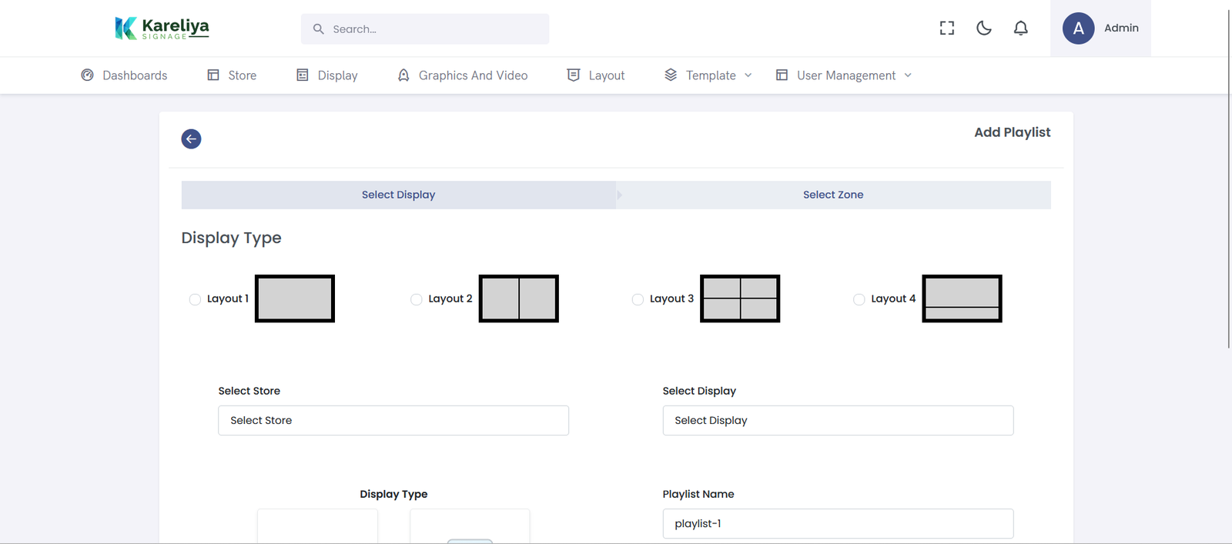
Task: Click the Display menu icon
Action: tap(303, 75)
